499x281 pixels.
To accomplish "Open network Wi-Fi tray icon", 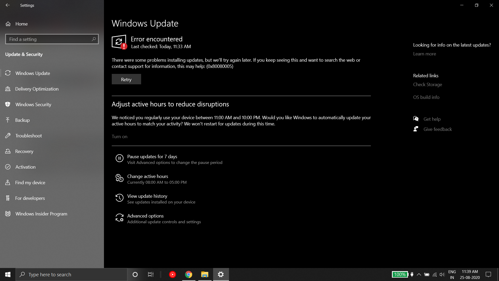I will tap(435, 274).
